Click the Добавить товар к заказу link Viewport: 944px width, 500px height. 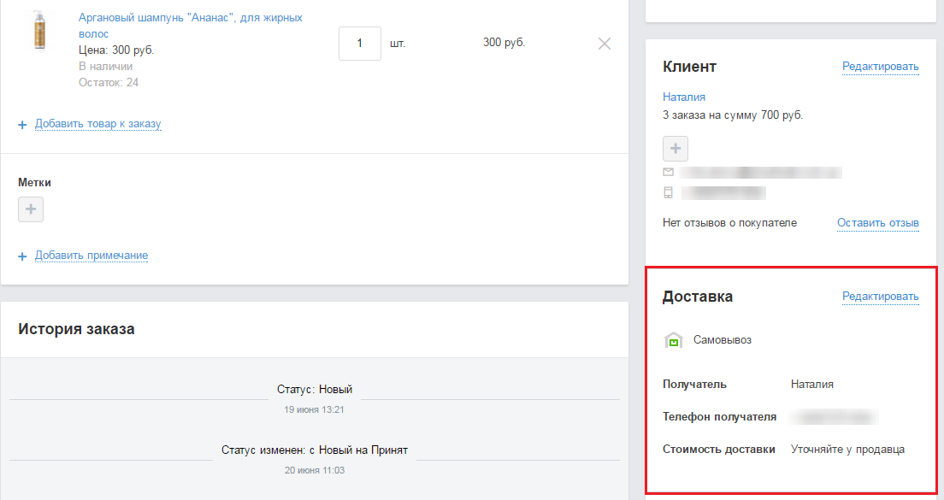pos(97,124)
